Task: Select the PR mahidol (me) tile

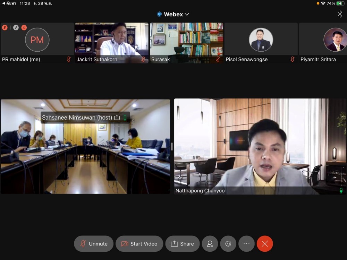Action: (x=37, y=42)
